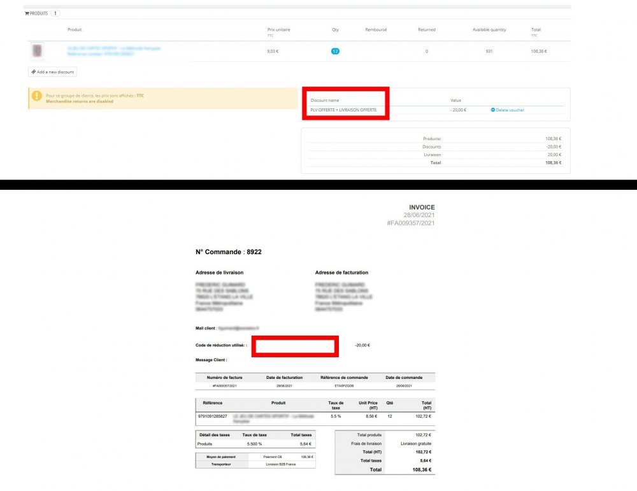Click the invoice grand Total 108,36 €

coord(422,469)
